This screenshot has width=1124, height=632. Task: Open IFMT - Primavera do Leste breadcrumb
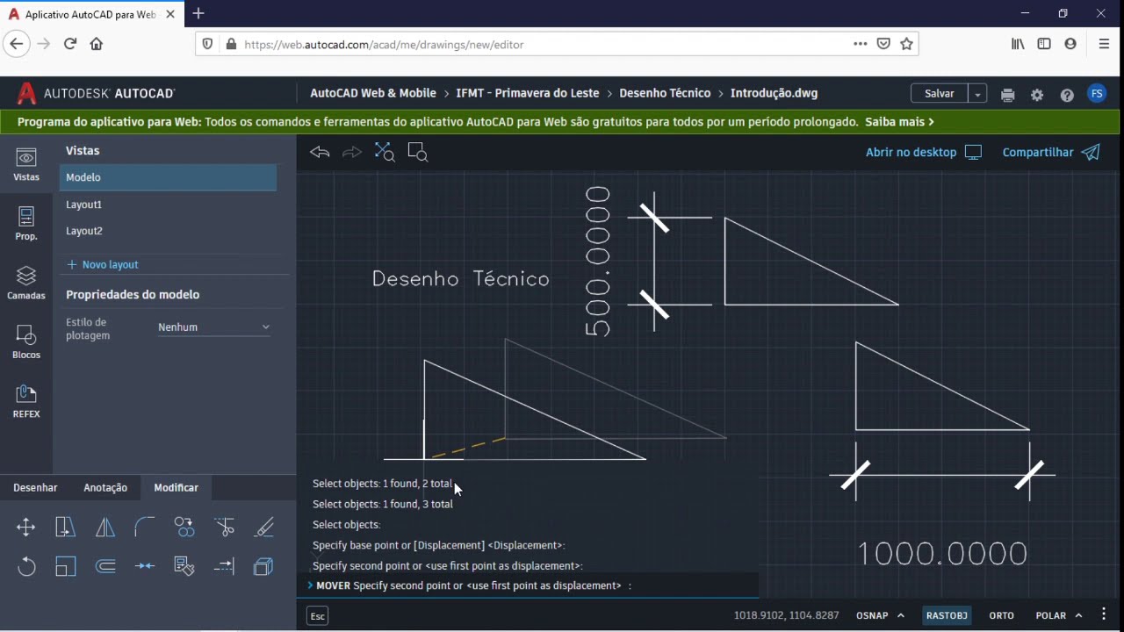tap(528, 93)
